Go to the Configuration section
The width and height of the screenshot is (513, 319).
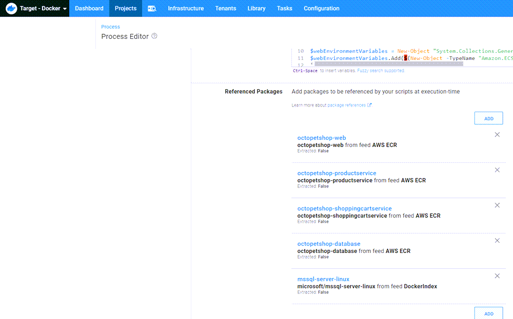coord(322,8)
